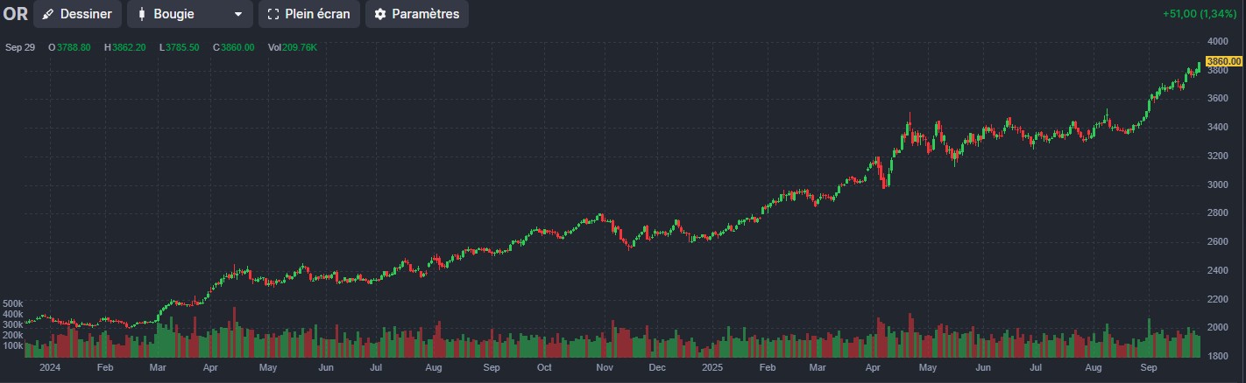Select Aug on the bottom time axis
Screen dimensions: 1246x383
433,370
